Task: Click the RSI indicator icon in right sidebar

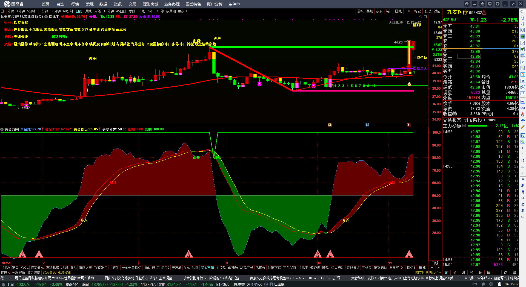Action: pos(523,108)
